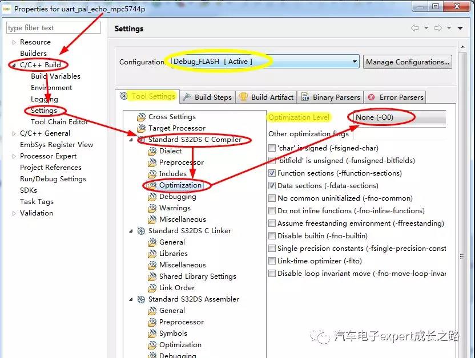475x358 pixels.
Task: Open the Configuration dropdown
Action: coord(355,62)
